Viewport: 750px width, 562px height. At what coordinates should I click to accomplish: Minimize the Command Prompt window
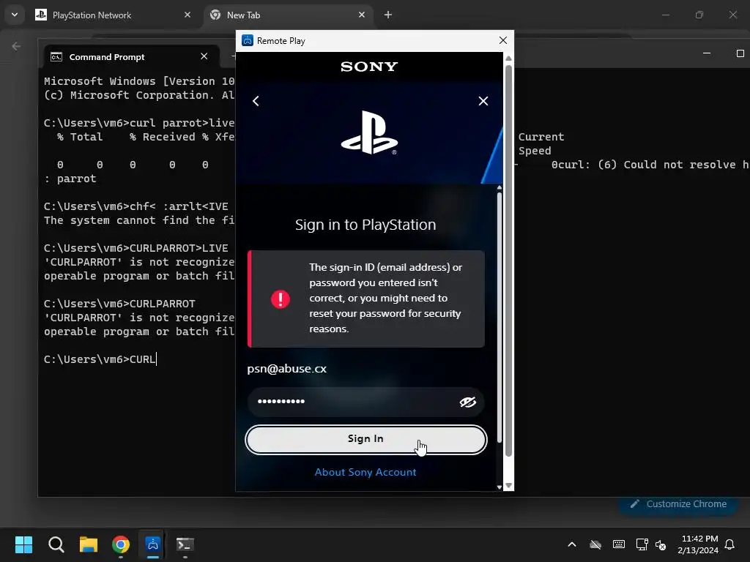click(707, 53)
